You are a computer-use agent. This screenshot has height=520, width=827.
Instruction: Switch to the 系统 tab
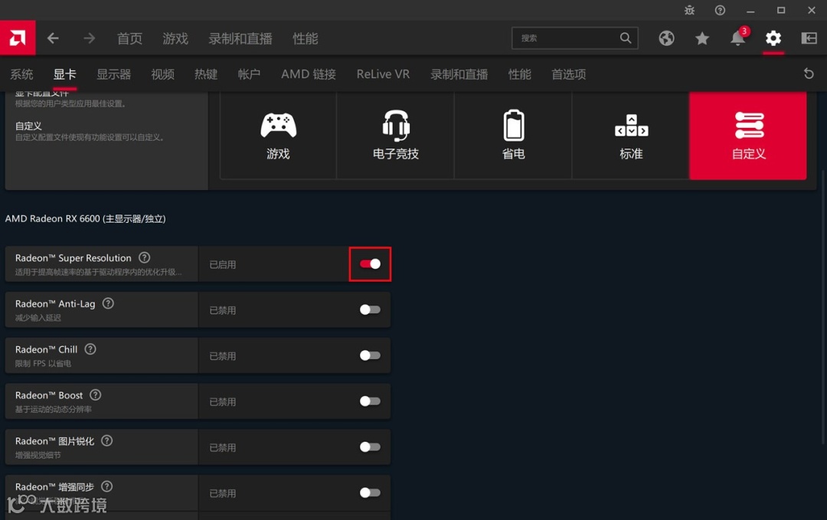pyautogui.click(x=21, y=74)
